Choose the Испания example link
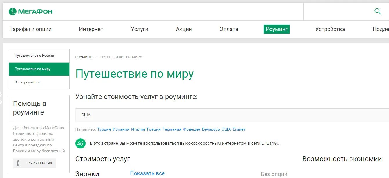This screenshot has height=178, width=389. [x=121, y=129]
